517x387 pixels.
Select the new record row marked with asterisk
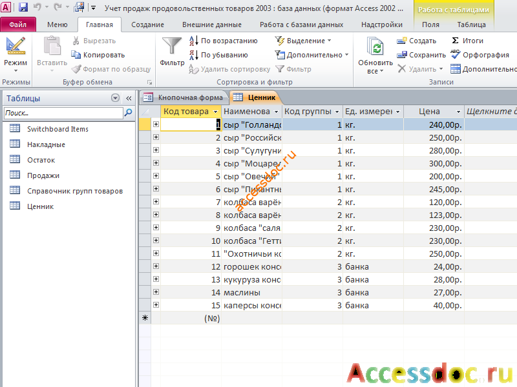(x=145, y=318)
